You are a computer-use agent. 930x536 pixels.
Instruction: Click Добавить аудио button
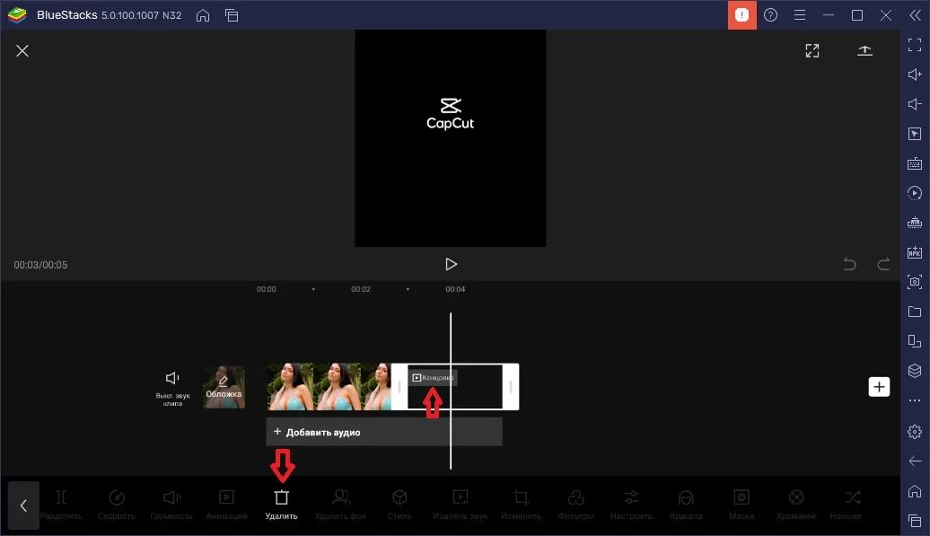tap(383, 432)
